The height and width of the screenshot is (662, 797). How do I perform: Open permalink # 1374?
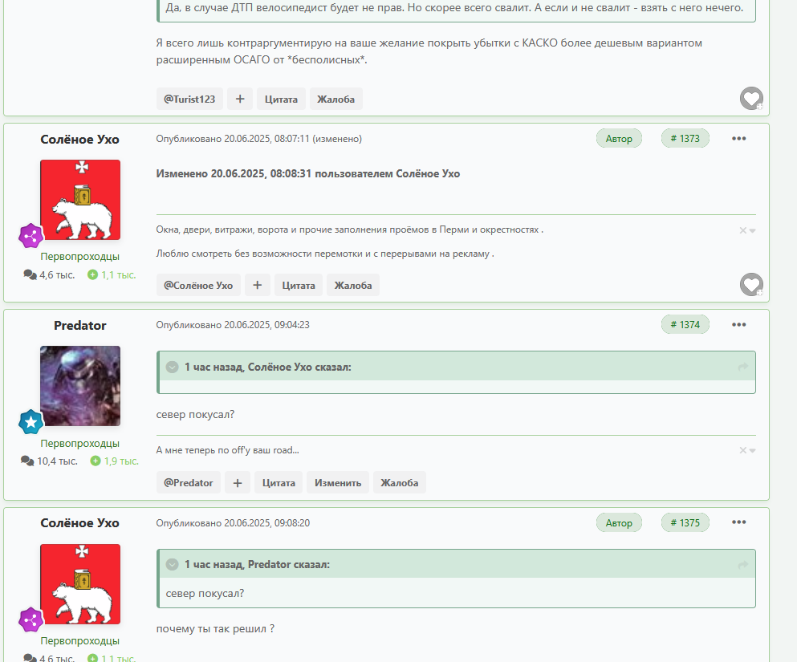[x=685, y=324]
